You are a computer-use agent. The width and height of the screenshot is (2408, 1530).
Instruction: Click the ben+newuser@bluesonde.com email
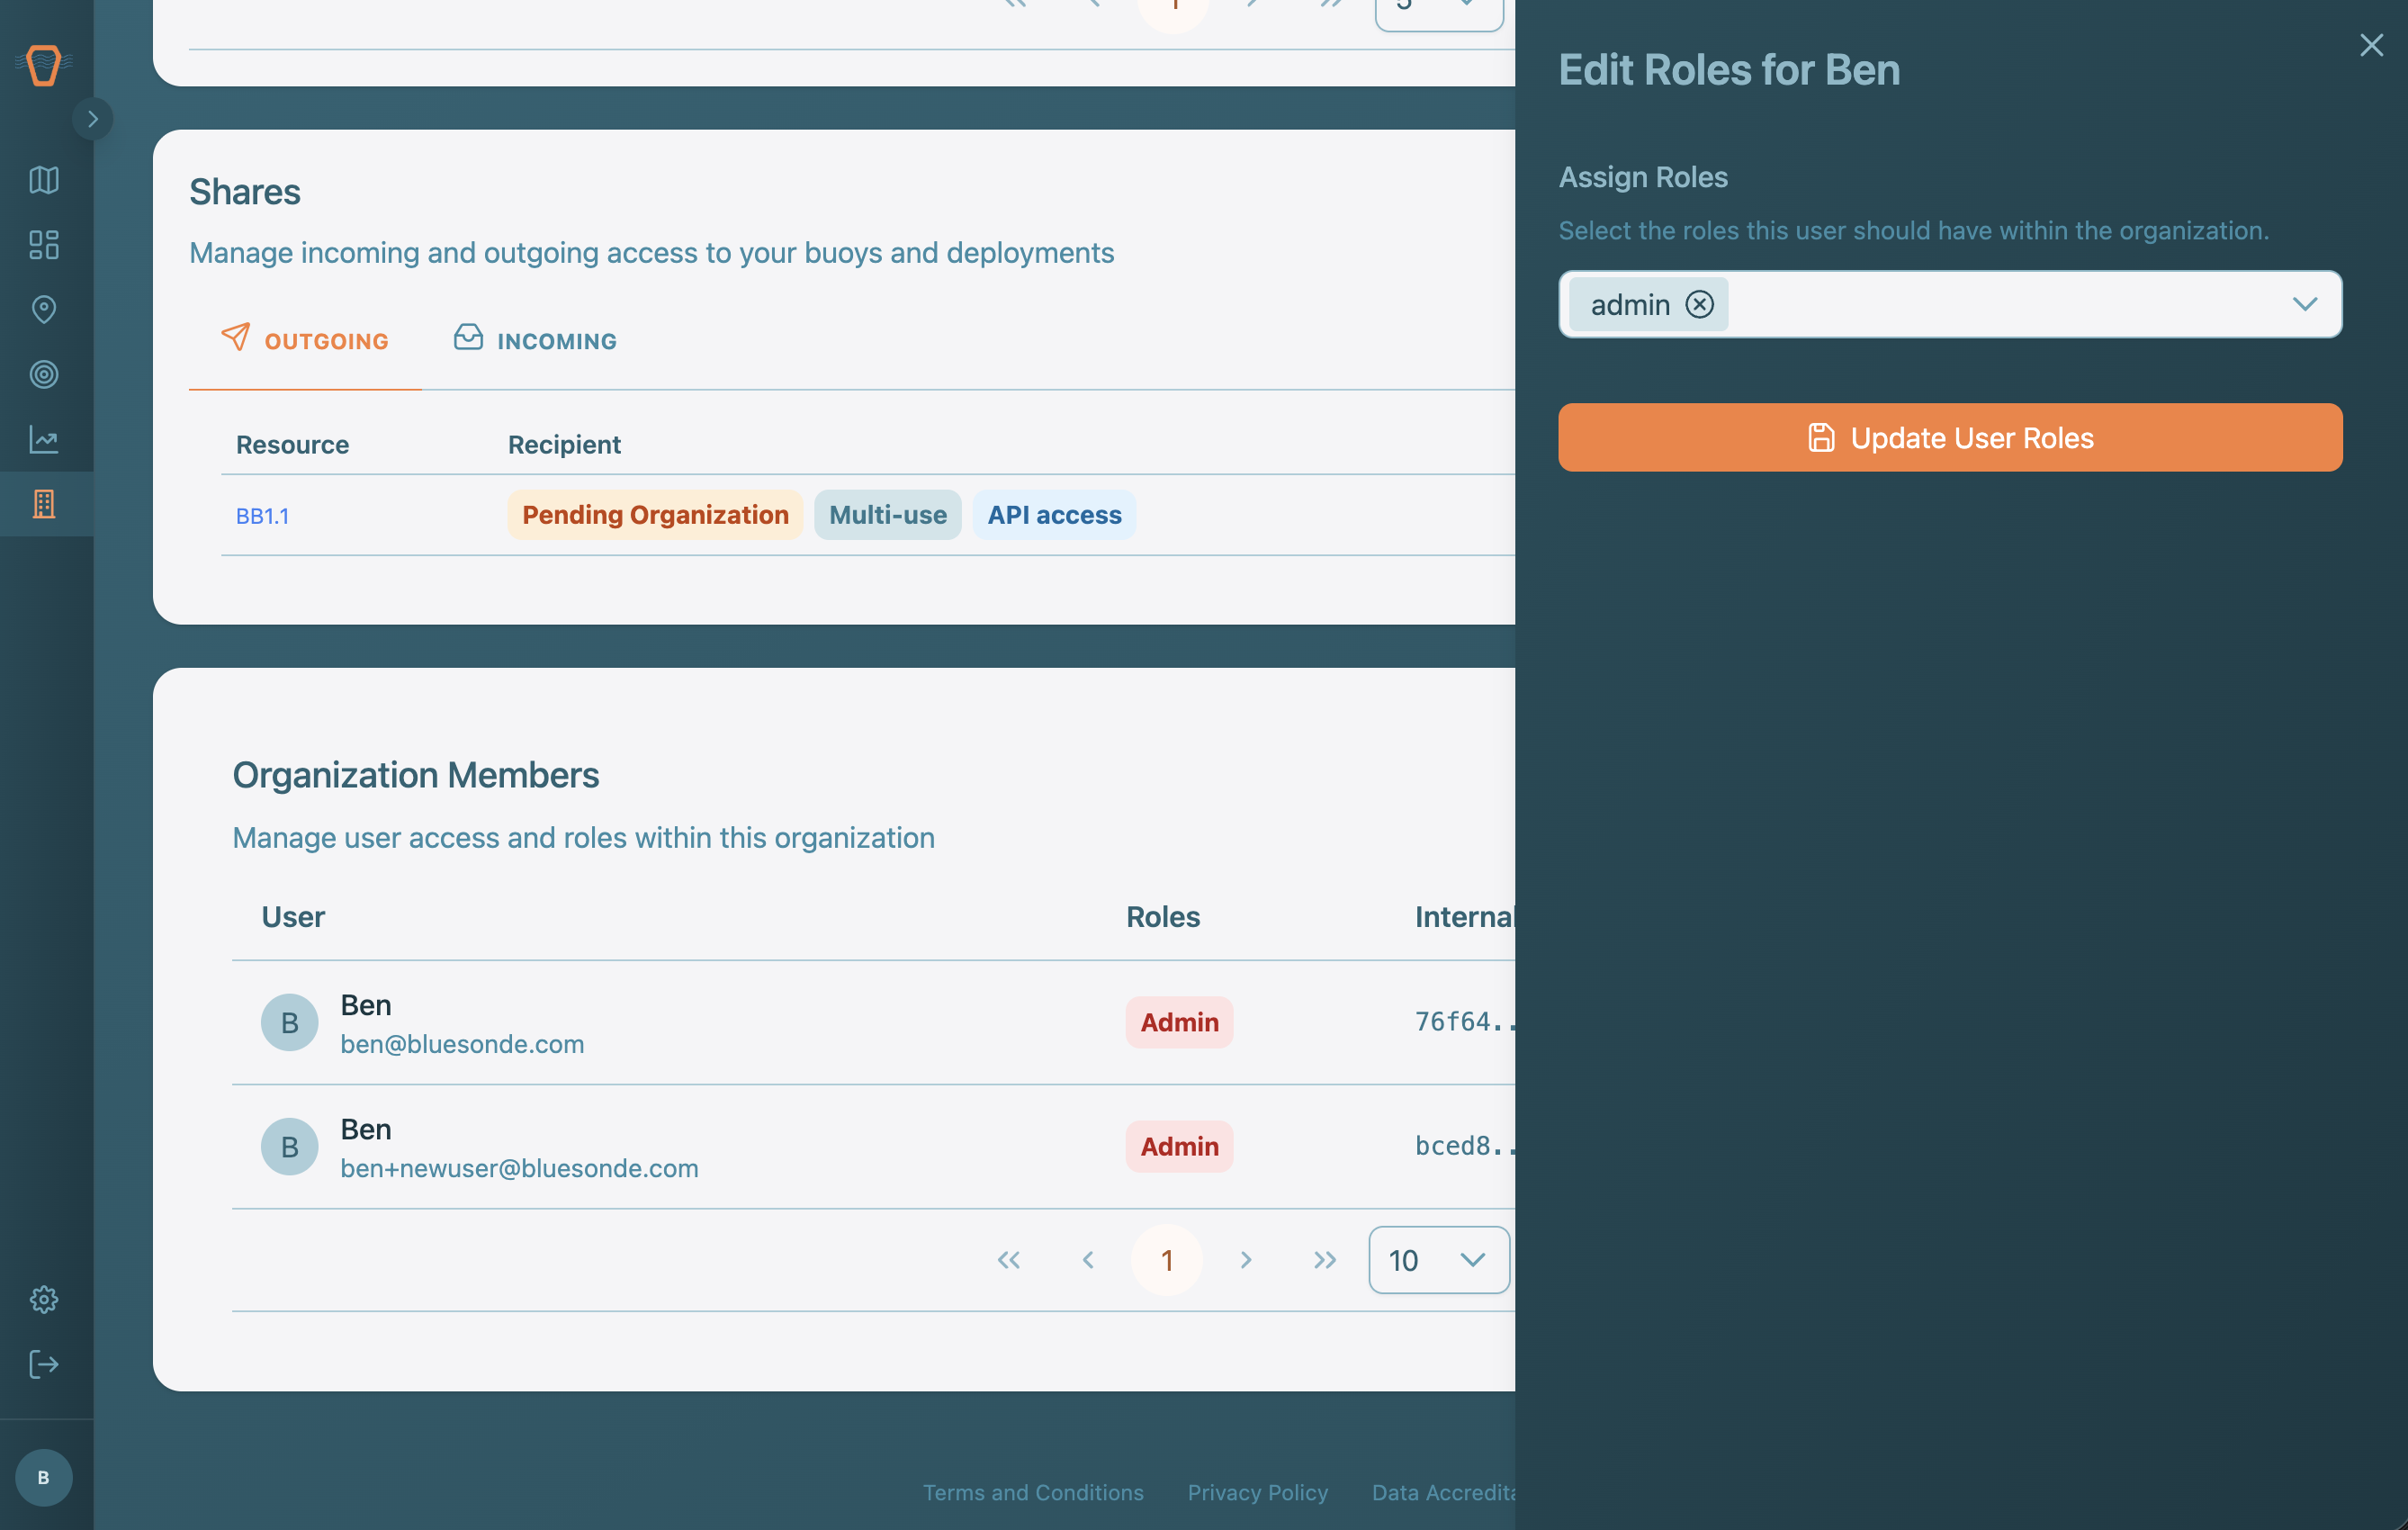519,1168
